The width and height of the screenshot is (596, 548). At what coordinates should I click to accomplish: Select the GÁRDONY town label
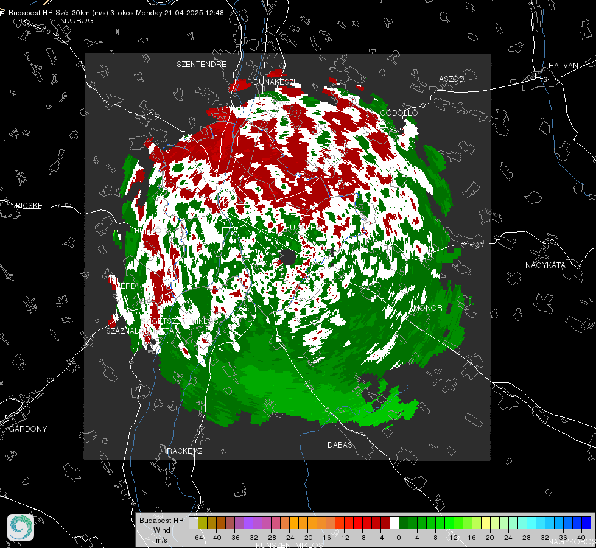point(28,429)
